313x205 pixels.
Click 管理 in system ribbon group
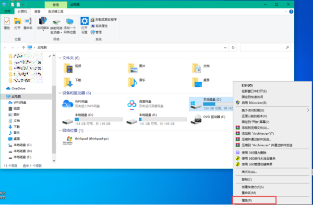(x=96, y=32)
